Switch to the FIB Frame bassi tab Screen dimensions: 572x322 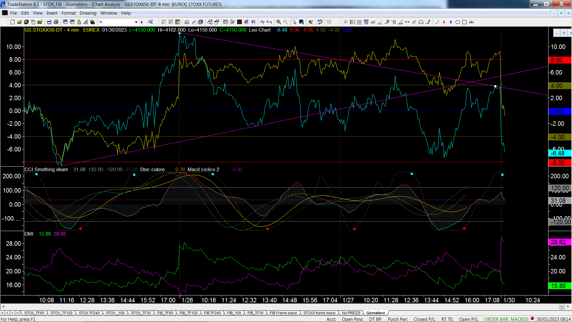[283, 313]
